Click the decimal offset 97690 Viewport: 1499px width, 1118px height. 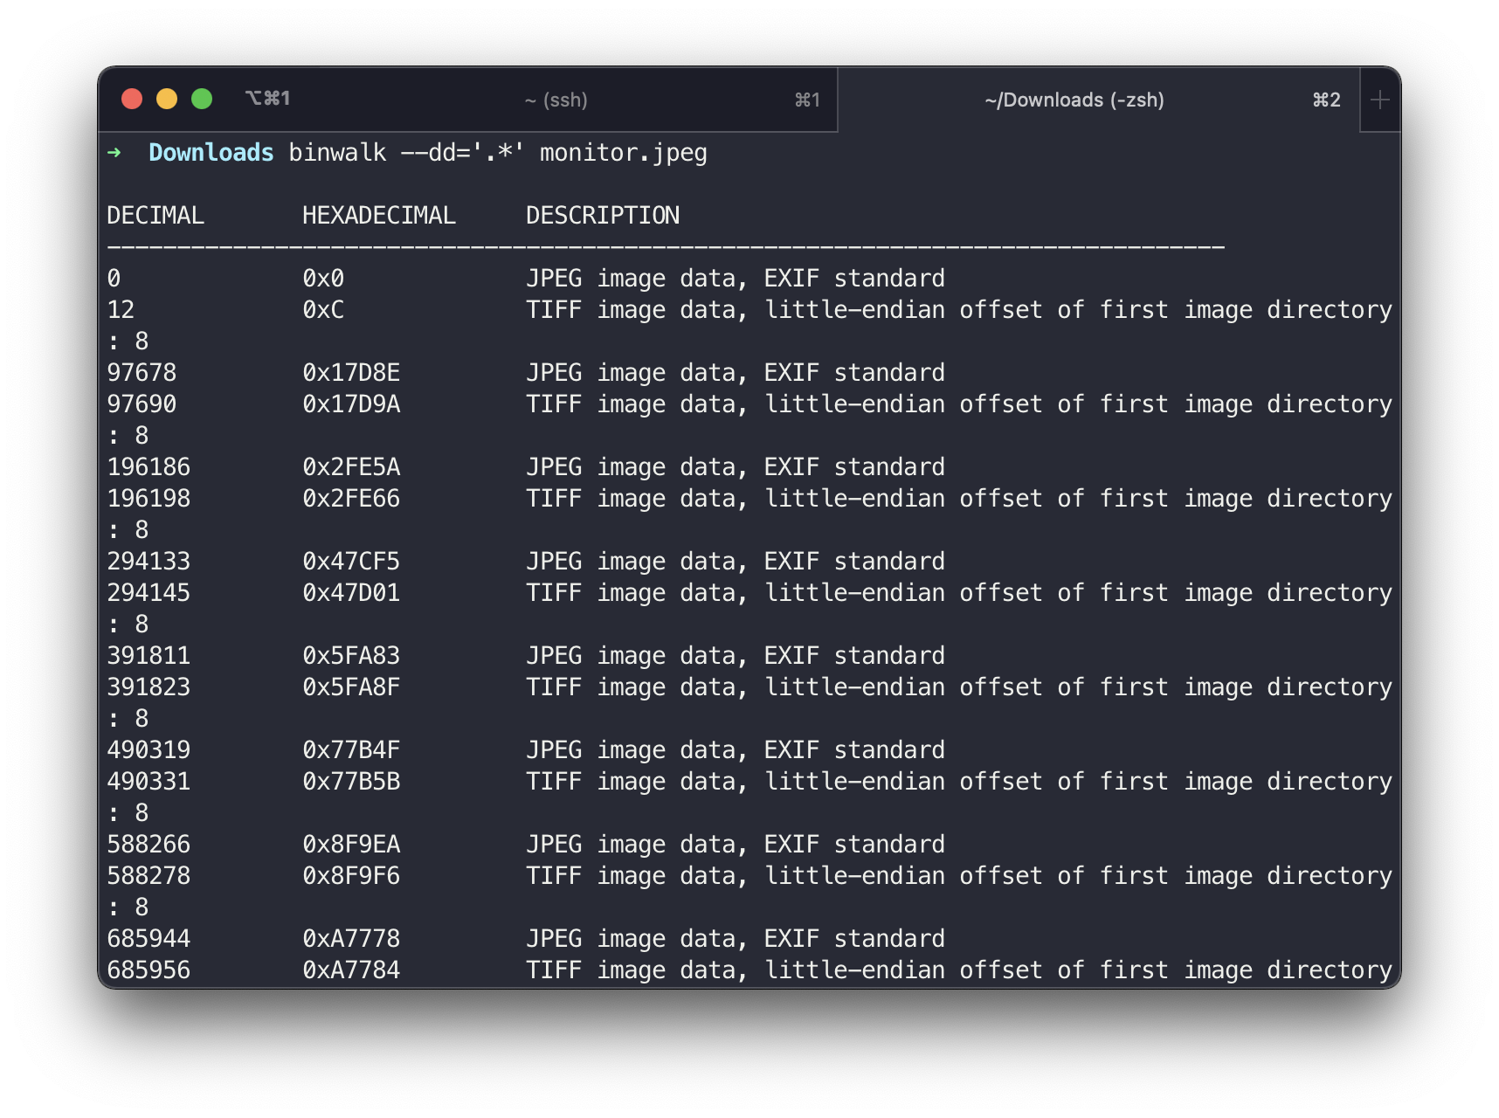pyautogui.click(x=142, y=404)
